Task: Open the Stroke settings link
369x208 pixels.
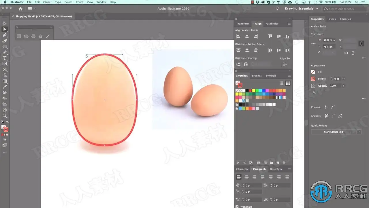Action: [322, 79]
